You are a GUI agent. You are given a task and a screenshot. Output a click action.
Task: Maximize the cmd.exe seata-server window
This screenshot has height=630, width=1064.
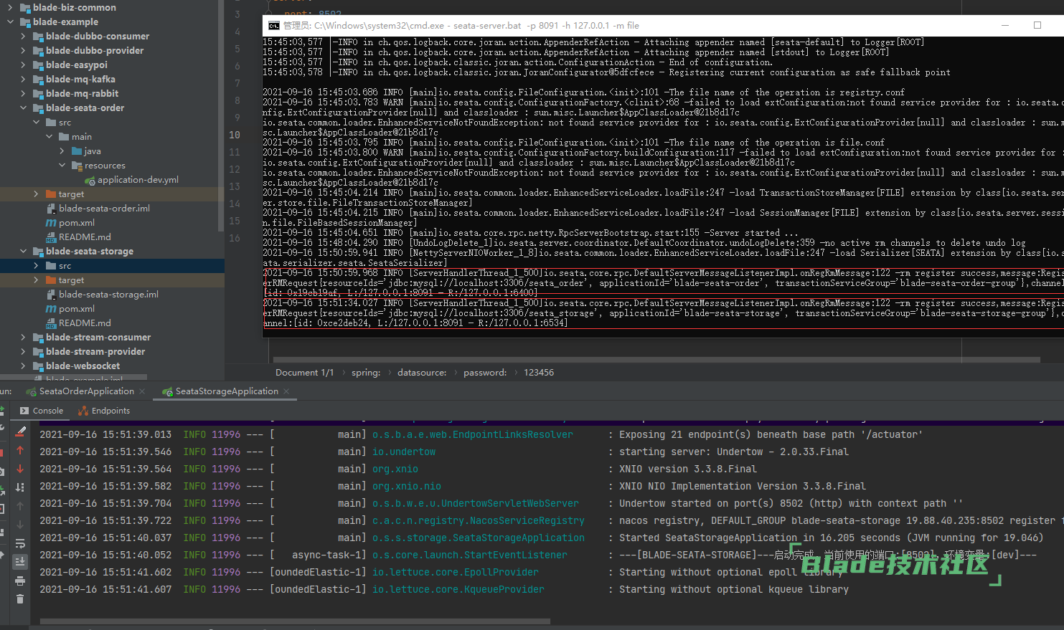(1037, 25)
